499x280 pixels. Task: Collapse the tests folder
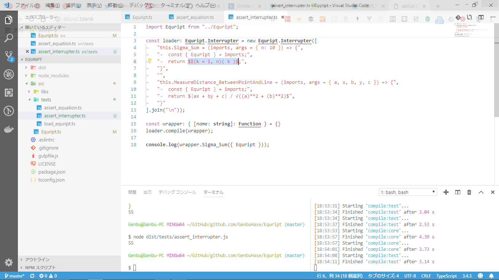[46, 100]
